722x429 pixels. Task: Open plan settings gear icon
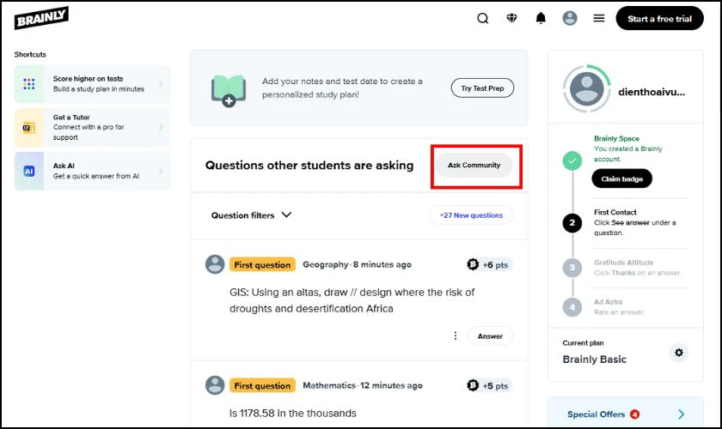(679, 353)
